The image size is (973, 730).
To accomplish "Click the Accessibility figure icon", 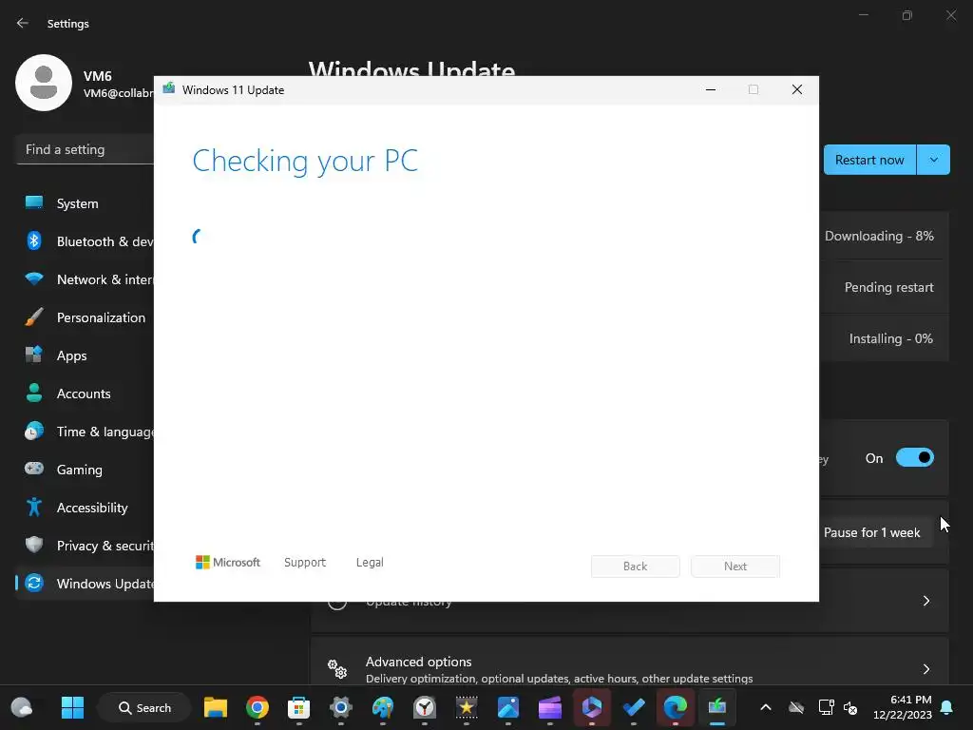I will tap(34, 508).
